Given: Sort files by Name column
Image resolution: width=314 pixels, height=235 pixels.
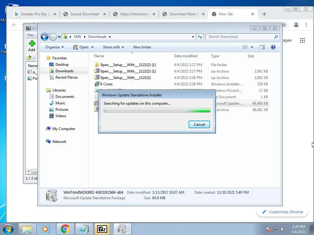Looking at the screenshot, I should pyautogui.click(x=132, y=56).
